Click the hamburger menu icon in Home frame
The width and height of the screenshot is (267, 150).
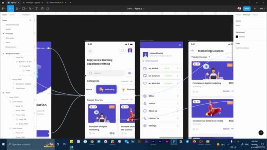(x=90, y=51)
